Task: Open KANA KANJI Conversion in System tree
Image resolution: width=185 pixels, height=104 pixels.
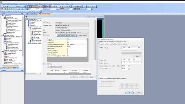Action: pos(14,31)
